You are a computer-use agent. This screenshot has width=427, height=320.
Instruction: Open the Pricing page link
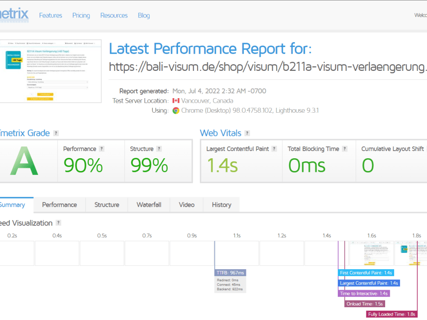81,15
